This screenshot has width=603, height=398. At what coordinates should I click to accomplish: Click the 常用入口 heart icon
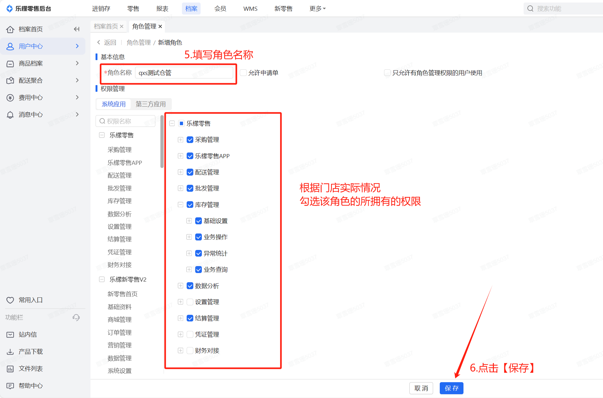click(x=10, y=300)
